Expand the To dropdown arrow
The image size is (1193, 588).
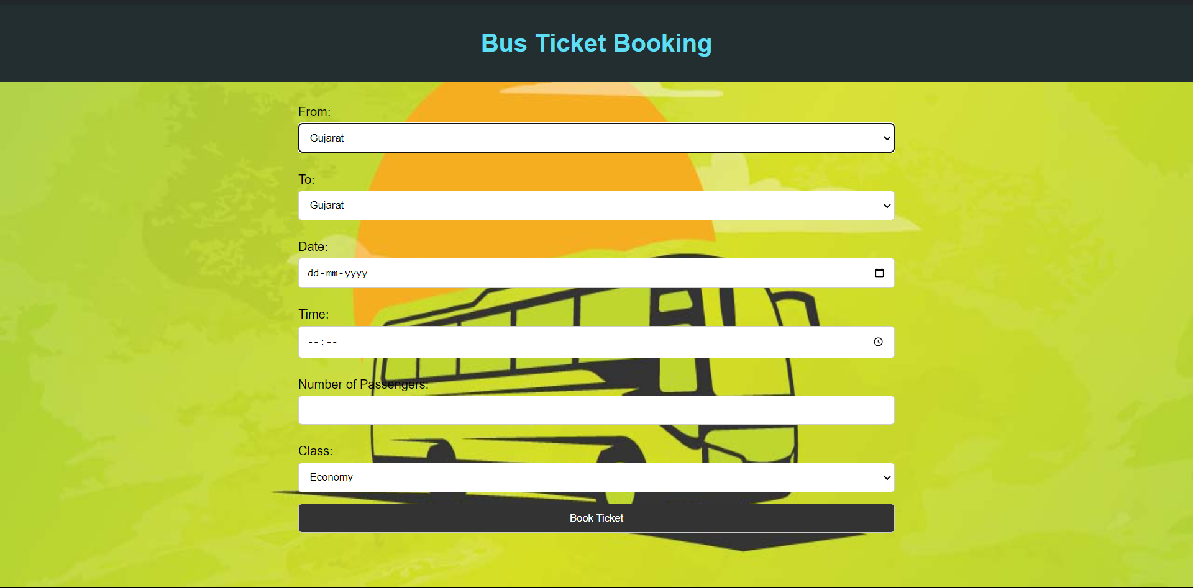[887, 206]
